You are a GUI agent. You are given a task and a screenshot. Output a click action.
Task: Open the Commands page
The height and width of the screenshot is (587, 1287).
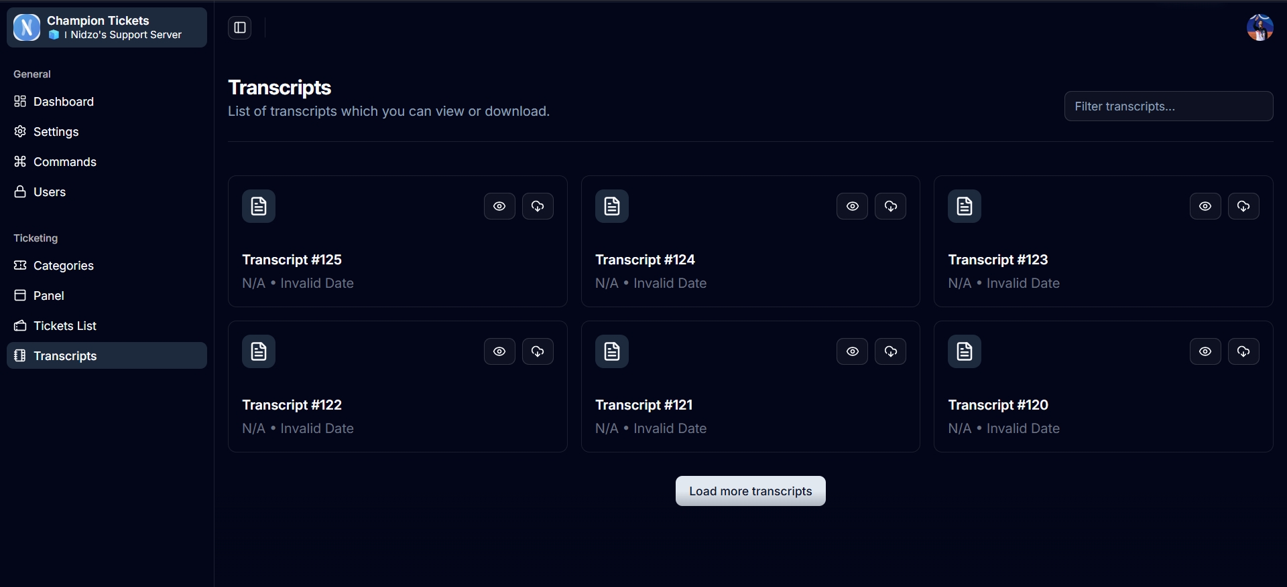pos(65,162)
